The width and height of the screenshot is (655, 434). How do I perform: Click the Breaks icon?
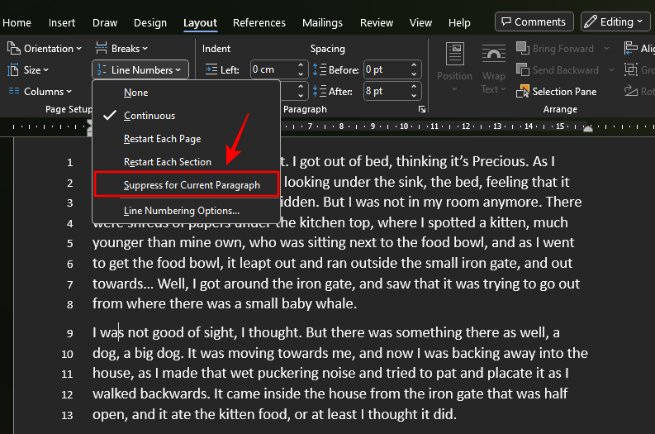[101, 49]
